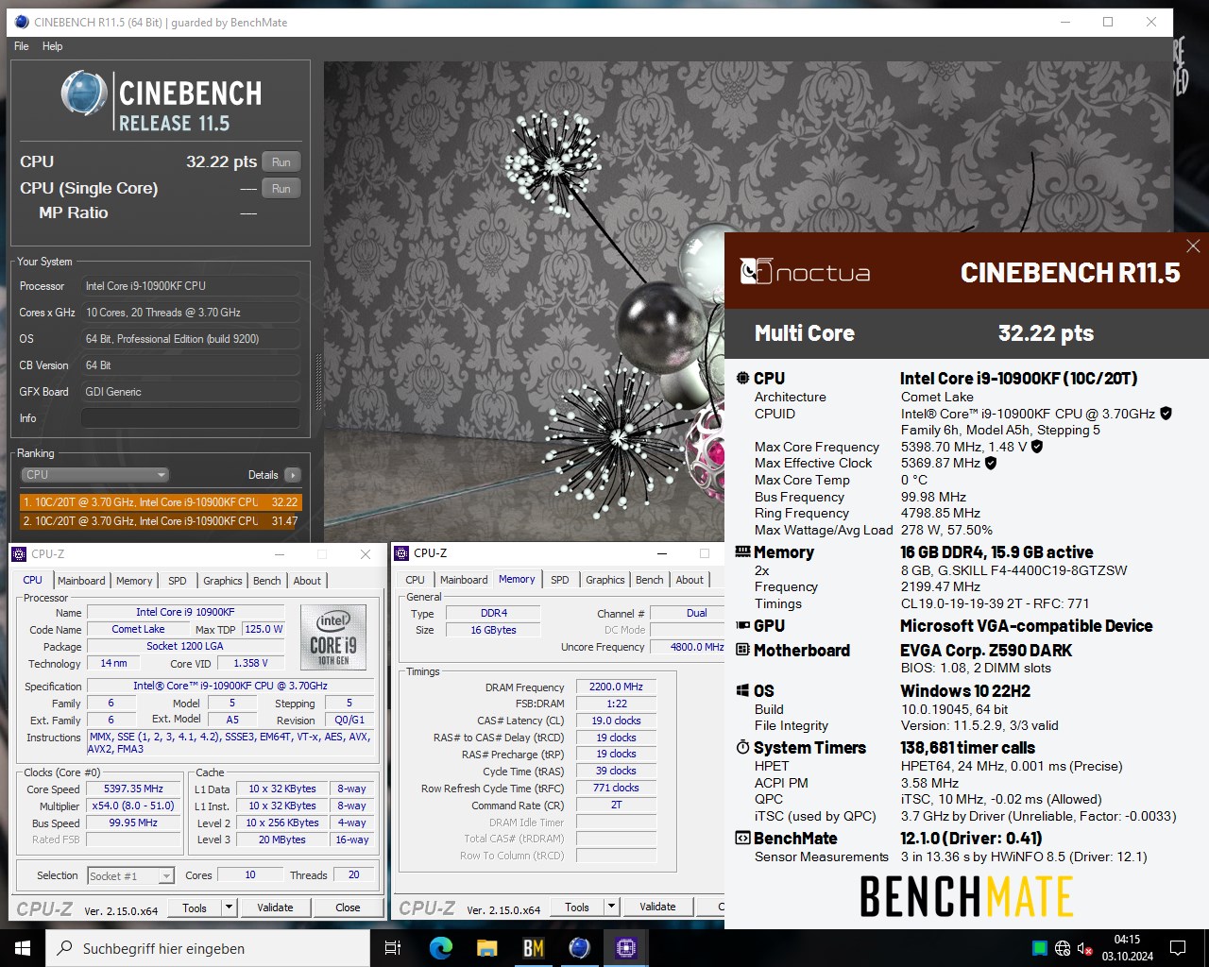Click the green tray icon
Screen dimensions: 1209x967
pos(1040,948)
